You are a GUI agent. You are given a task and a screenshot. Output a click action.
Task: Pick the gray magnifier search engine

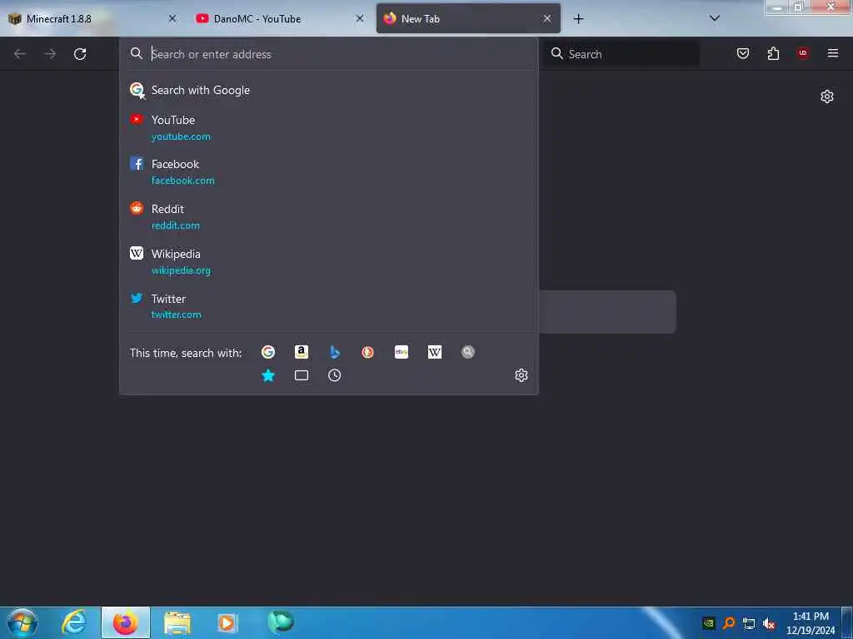[x=468, y=352]
